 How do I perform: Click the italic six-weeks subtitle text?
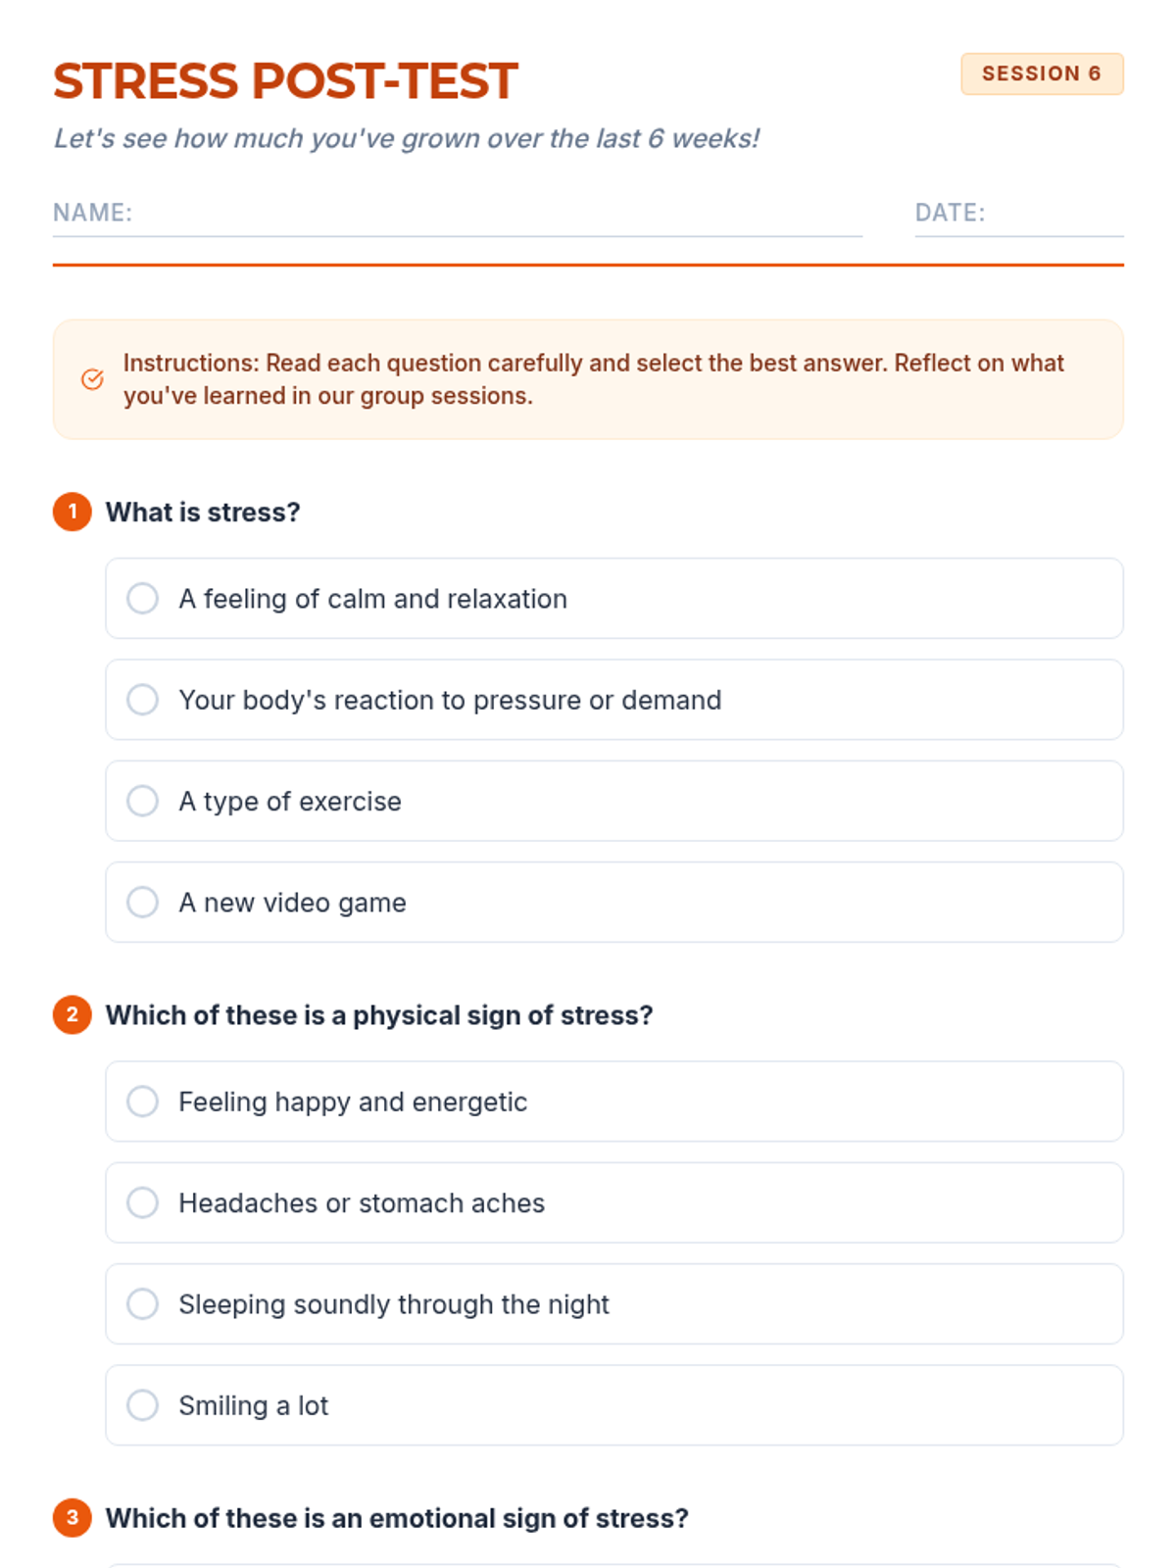(407, 139)
